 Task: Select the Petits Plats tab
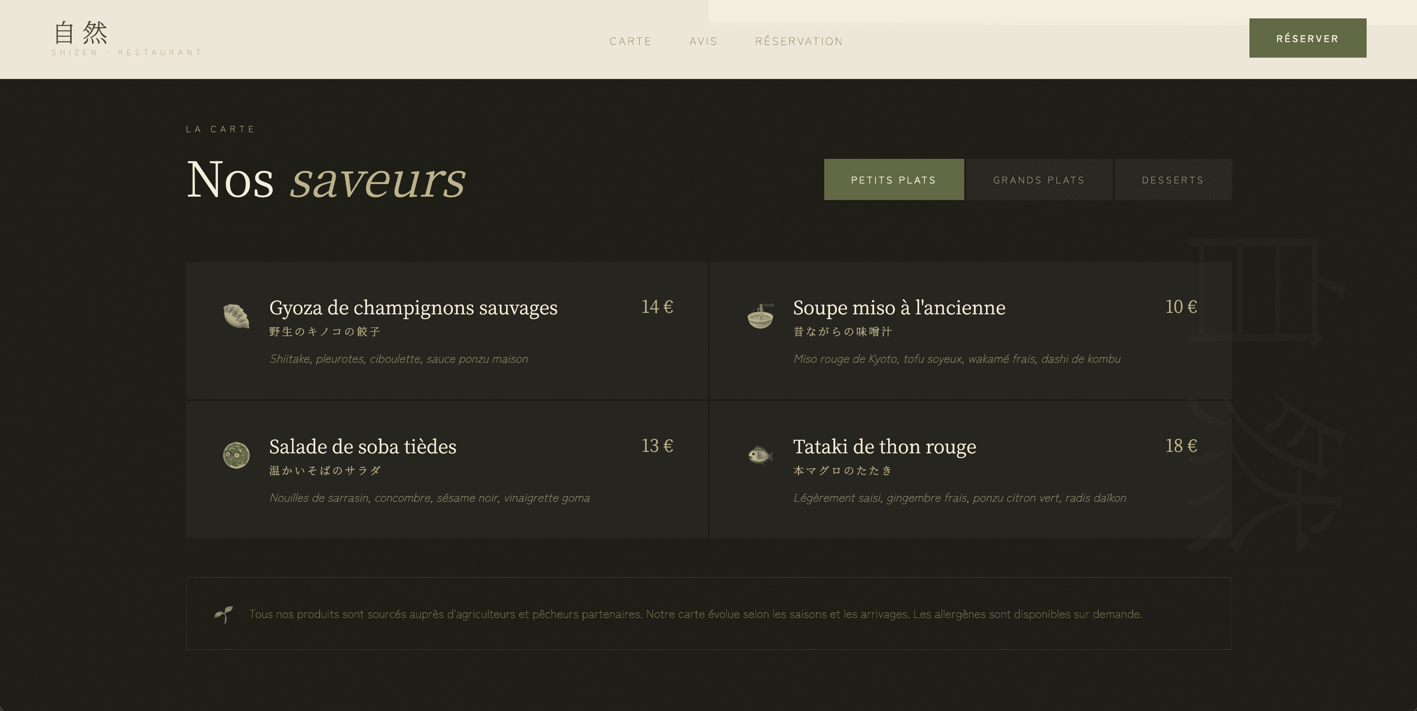(x=893, y=180)
